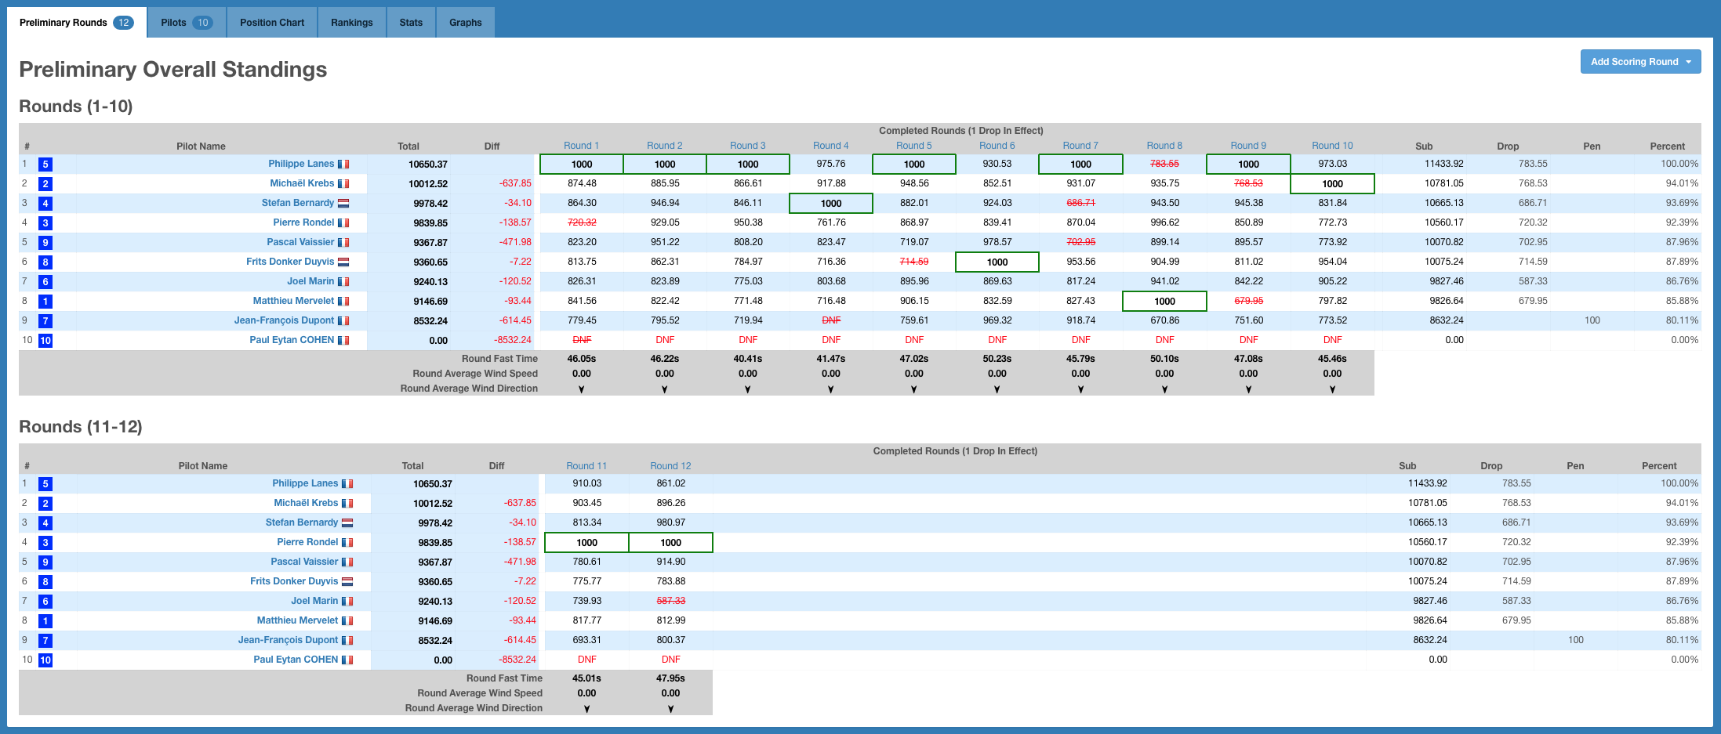1721x734 pixels.
Task: Click Frits Donker Duyvis' flag in Rounds 1-10
Action: pos(343,262)
